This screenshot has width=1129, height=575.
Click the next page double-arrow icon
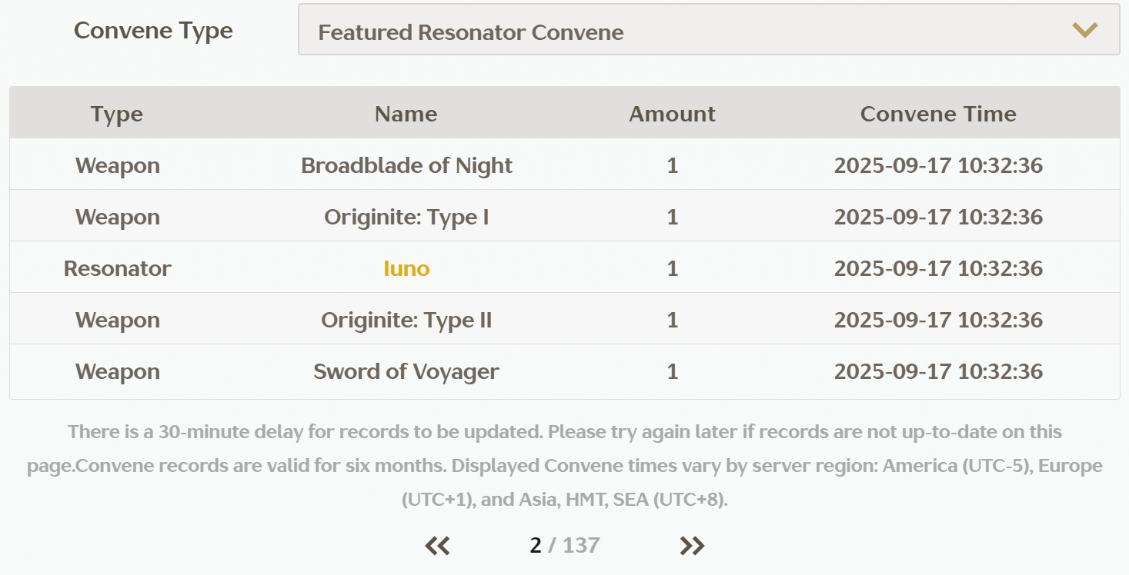[692, 546]
